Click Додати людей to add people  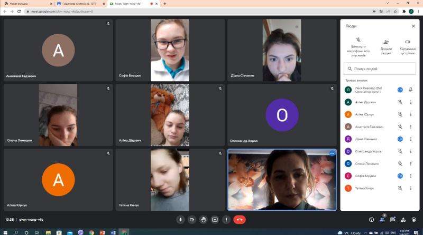(x=386, y=45)
